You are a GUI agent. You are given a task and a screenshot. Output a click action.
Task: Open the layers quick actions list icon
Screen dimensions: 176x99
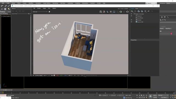tap(145, 11)
